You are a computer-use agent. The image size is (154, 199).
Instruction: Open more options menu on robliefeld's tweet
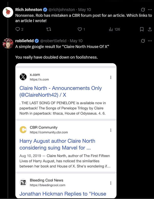(150, 41)
